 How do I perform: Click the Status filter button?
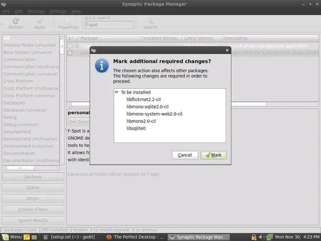tap(33, 188)
